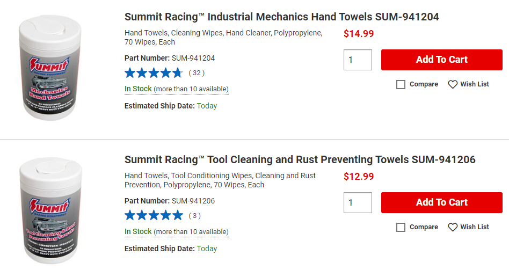Click the (32) reviews count
The height and width of the screenshot is (277, 509).
pyautogui.click(x=197, y=73)
